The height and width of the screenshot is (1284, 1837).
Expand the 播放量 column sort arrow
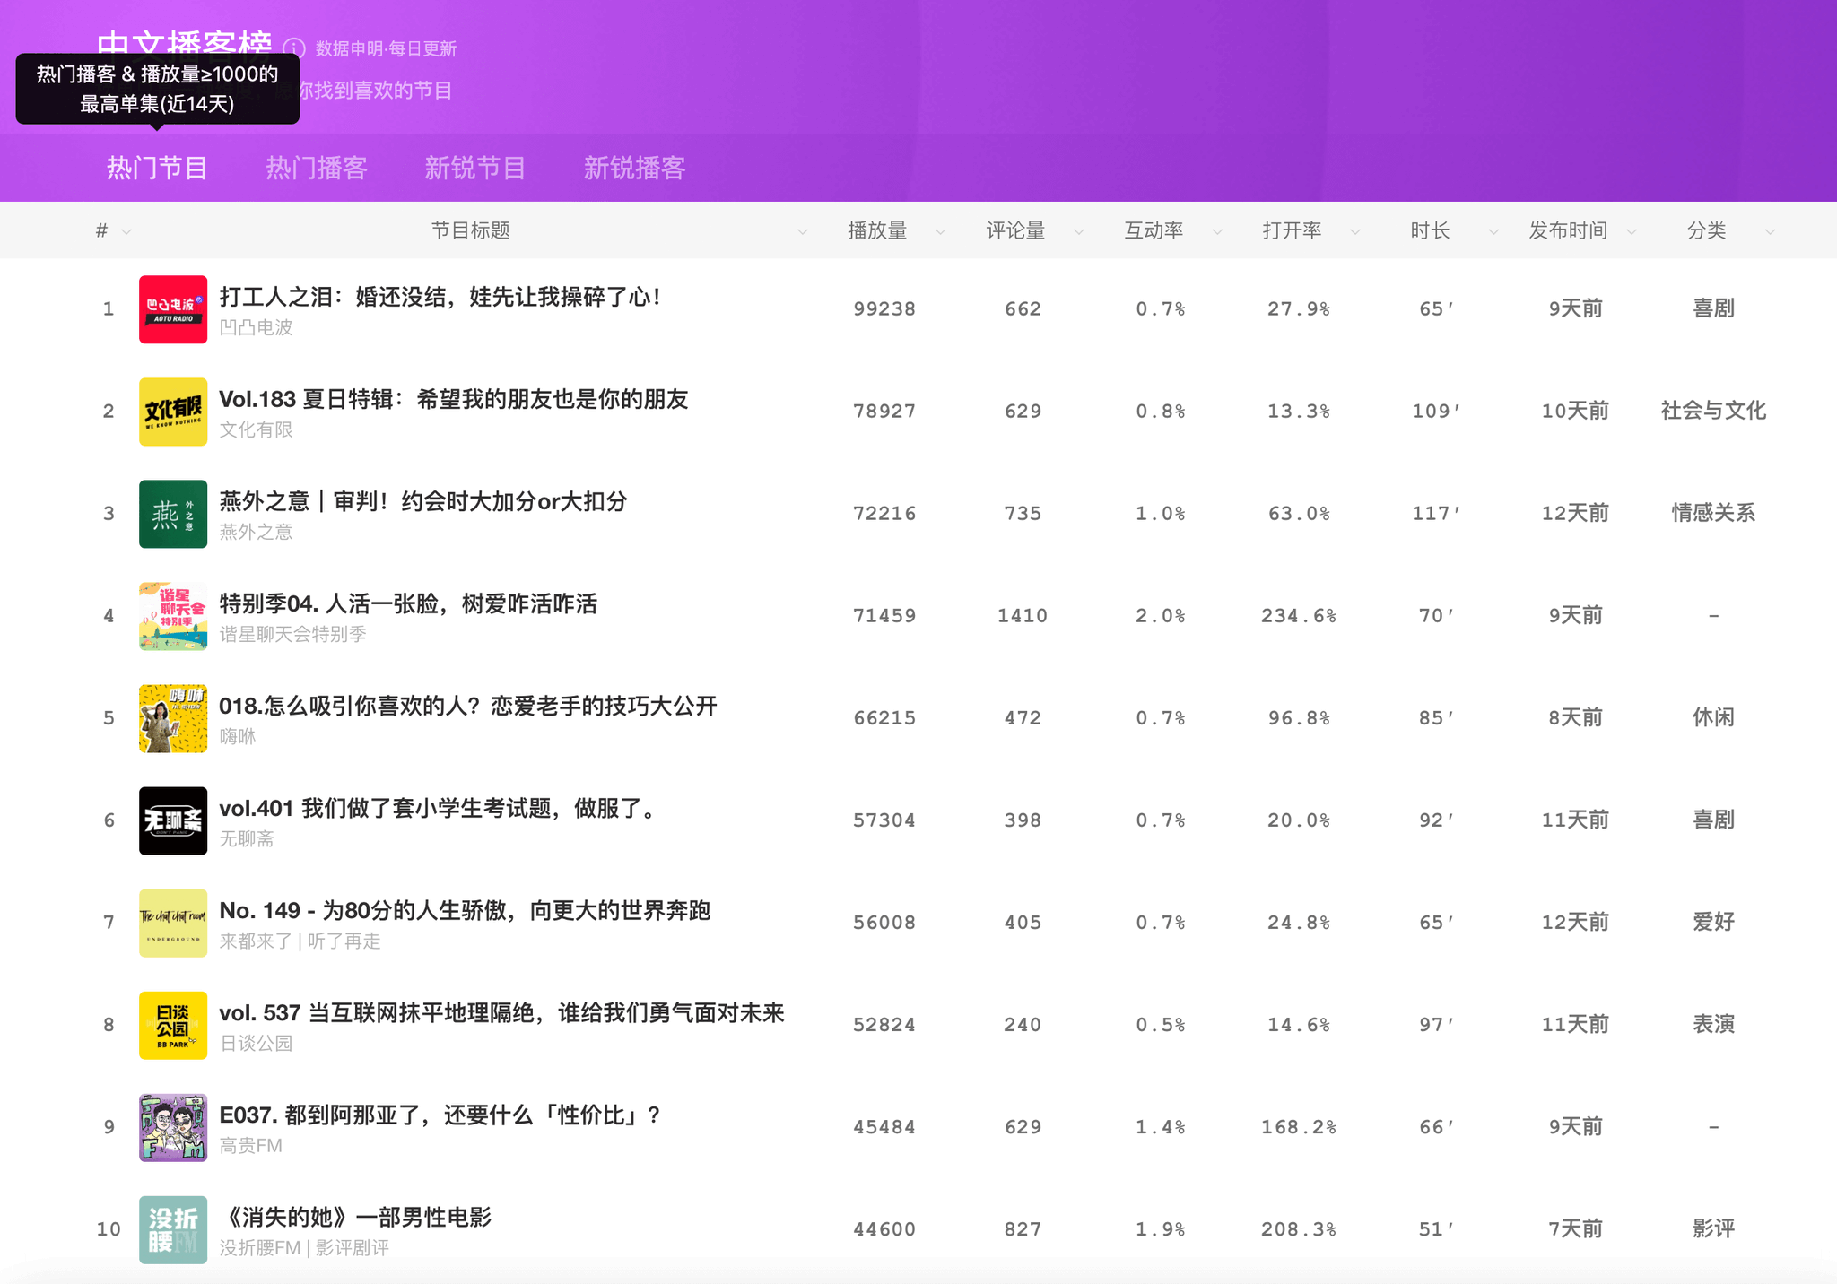pos(940,232)
